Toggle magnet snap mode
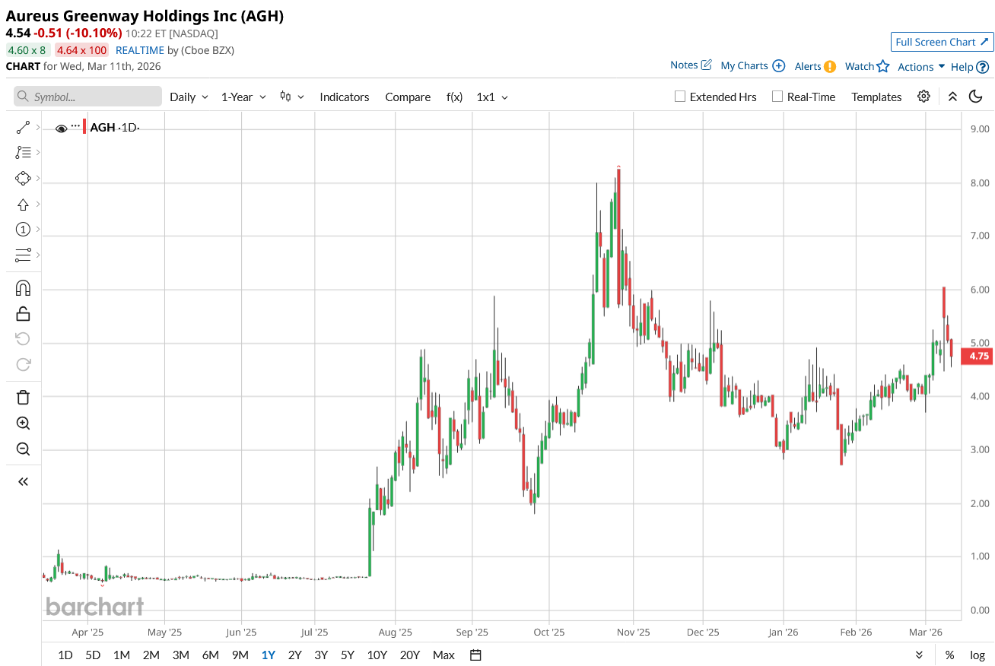The image size is (995, 666). pos(23,288)
